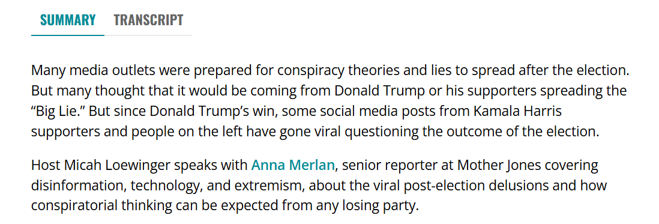Click the teal underline beneath SUMMARY
Viewport: 659px width, 224px height.
click(x=68, y=35)
